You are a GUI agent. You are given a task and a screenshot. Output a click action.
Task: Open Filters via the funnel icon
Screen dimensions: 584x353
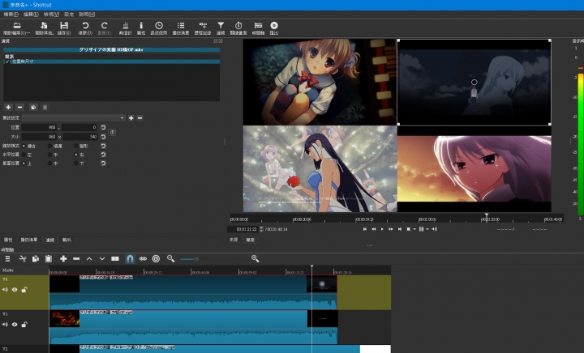click(x=221, y=26)
